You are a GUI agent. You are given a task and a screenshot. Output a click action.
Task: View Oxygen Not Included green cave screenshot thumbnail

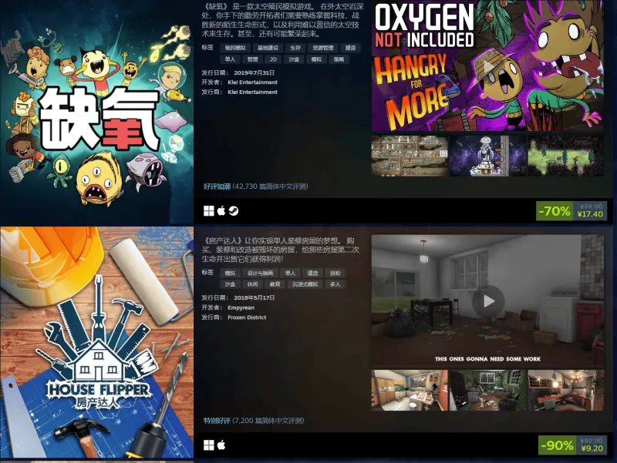point(565,156)
